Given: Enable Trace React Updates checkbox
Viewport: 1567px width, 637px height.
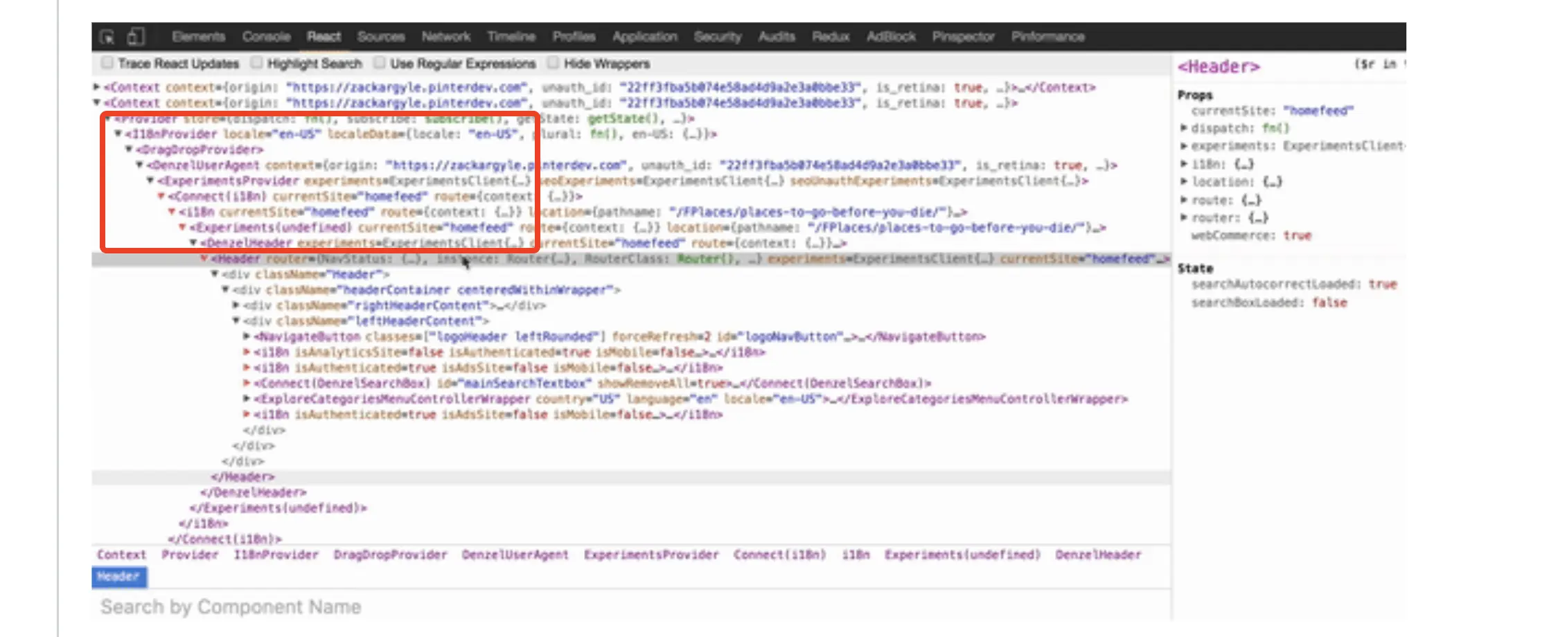Looking at the screenshot, I should click(x=107, y=63).
